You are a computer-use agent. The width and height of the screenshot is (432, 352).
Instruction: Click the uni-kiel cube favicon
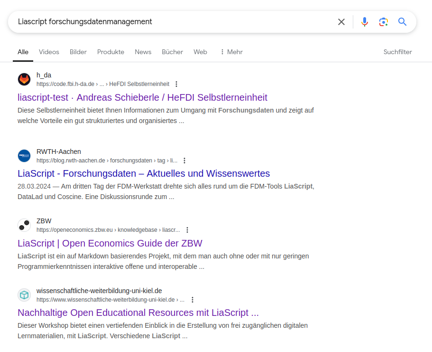[24, 295]
